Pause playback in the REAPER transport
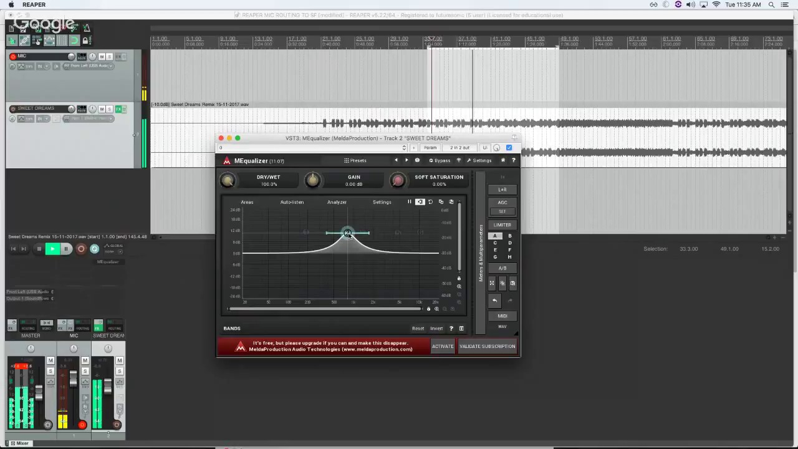Viewport: 798px width, 449px height. (x=65, y=249)
